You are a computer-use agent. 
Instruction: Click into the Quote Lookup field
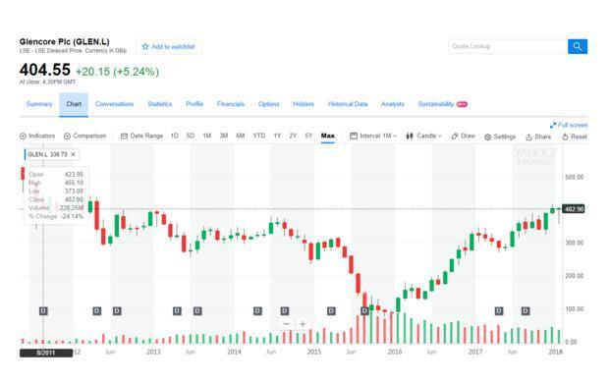pyautogui.click(x=508, y=47)
